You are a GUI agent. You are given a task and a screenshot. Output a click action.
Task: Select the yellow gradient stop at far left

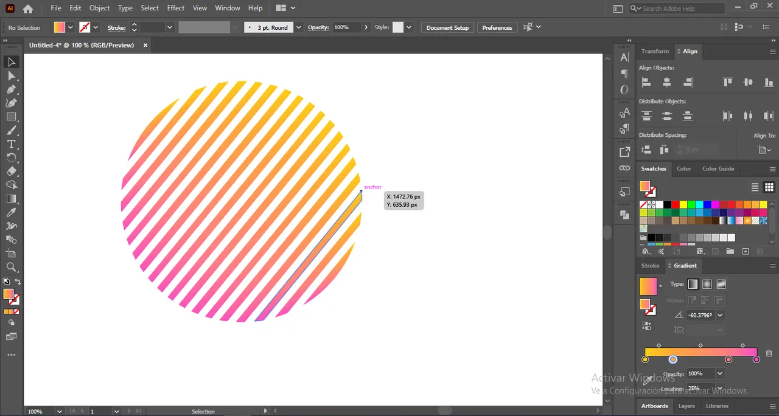point(645,359)
